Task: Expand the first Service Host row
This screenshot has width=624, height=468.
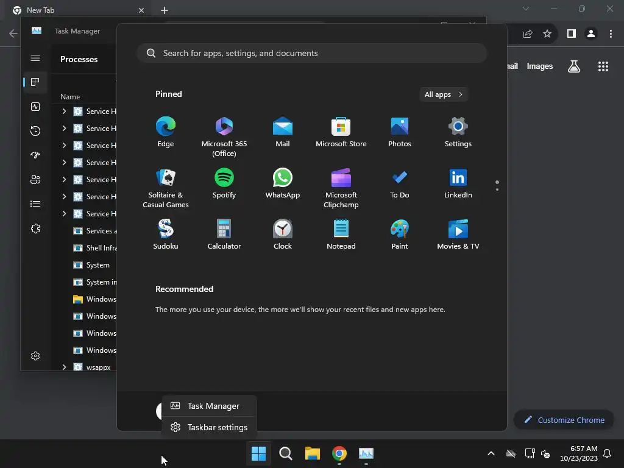Action: click(x=64, y=111)
